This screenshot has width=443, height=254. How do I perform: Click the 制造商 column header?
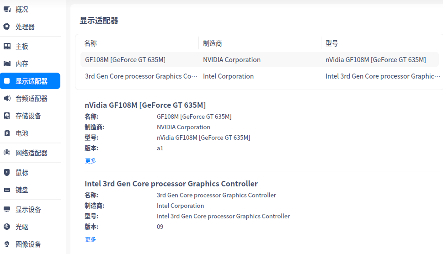pos(213,43)
